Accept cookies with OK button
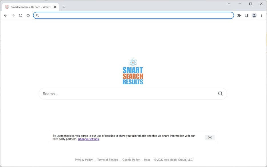Image resolution: width=267 pixels, height=167 pixels. (x=209, y=137)
